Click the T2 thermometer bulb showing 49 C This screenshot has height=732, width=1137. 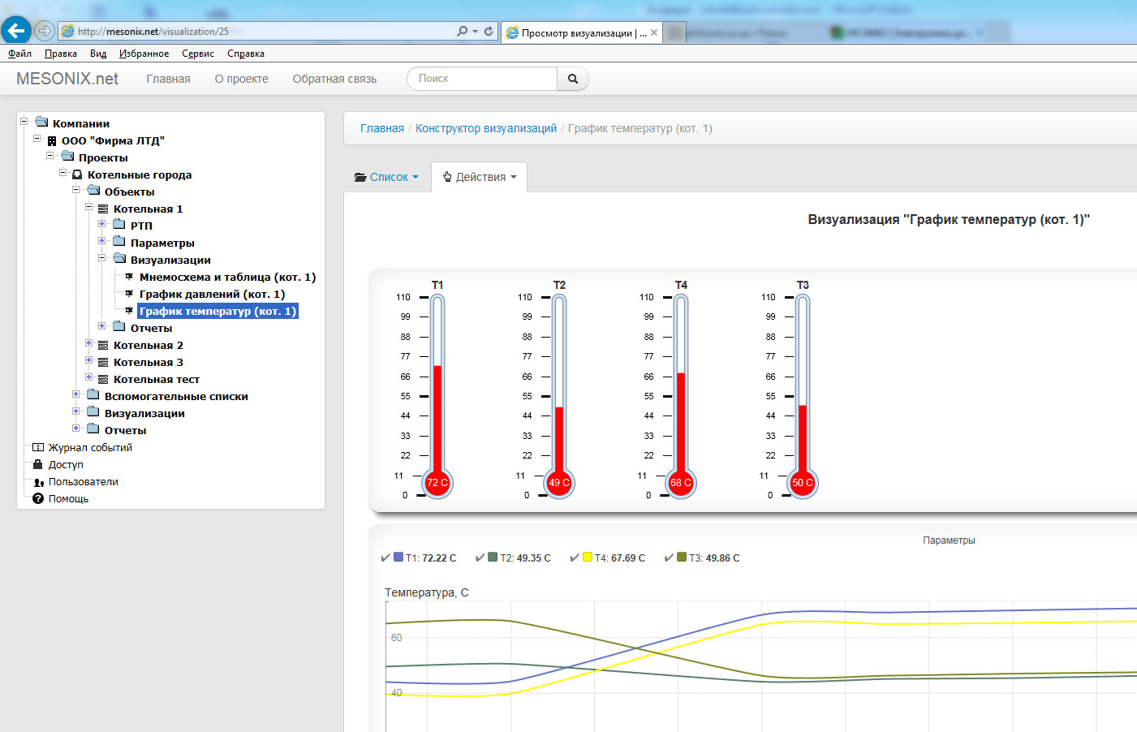[x=559, y=482]
